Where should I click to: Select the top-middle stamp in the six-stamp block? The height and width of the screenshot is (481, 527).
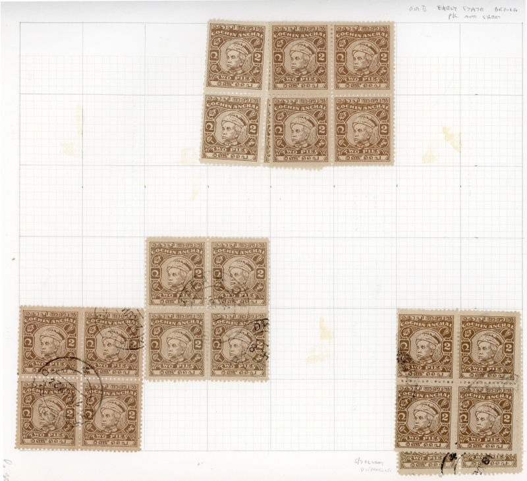(x=301, y=57)
